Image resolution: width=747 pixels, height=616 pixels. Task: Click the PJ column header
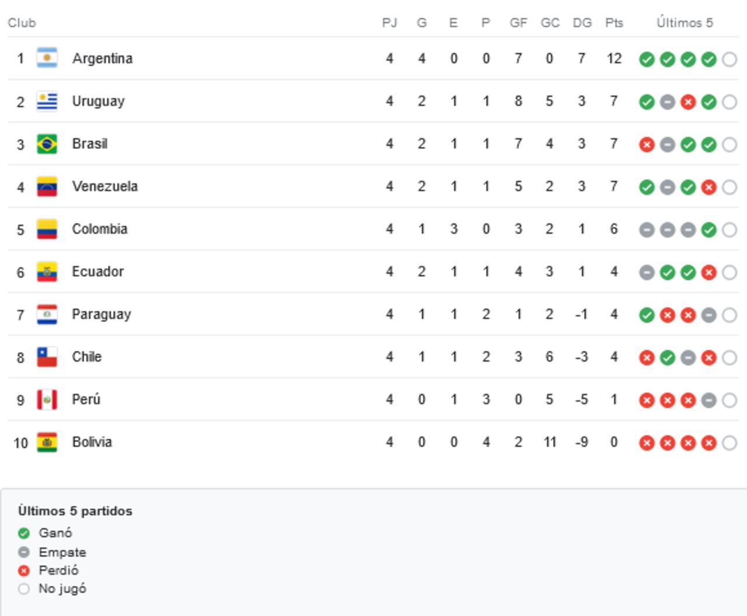pyautogui.click(x=389, y=23)
